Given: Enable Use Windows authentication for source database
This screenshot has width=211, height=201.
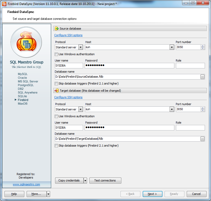Looking at the screenshot, I should (56, 54).
